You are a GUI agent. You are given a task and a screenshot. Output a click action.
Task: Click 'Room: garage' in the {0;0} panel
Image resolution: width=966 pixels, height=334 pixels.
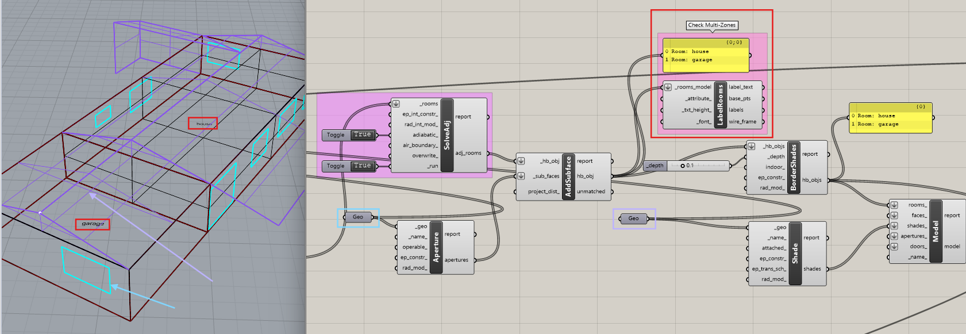click(x=691, y=60)
